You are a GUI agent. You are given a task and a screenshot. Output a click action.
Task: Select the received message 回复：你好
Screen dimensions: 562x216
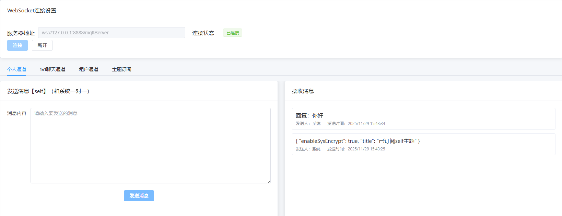309,116
